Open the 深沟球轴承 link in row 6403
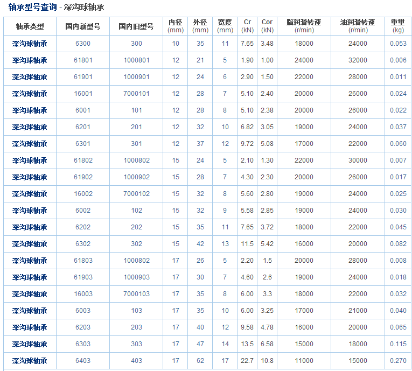Viewport: 412px width, 371px height. pos(30,361)
